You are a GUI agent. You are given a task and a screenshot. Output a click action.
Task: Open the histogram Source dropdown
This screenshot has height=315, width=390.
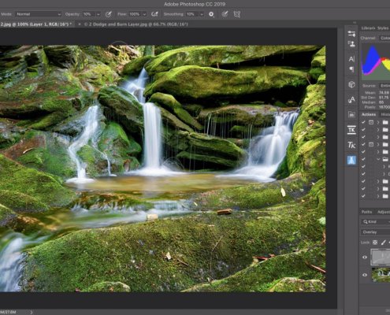(x=384, y=86)
